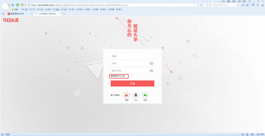Switch to the 家居_聚微达人网 tab

[19, 14]
